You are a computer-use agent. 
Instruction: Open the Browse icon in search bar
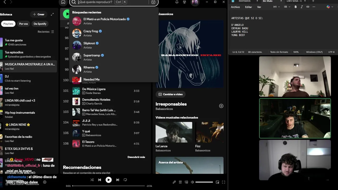coord(153,2)
